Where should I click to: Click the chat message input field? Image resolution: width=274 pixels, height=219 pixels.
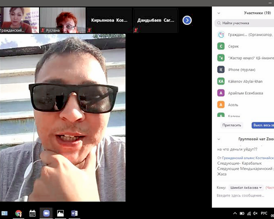coord(241,195)
